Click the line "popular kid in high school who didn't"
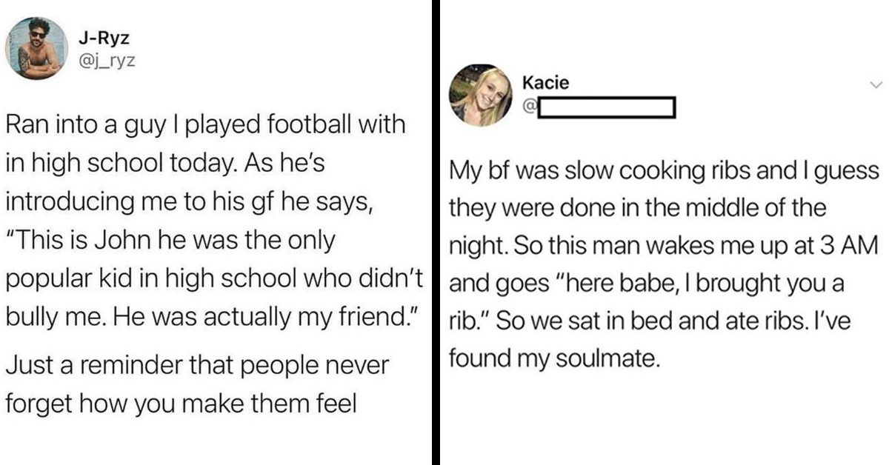The width and height of the screenshot is (889, 465). [x=213, y=278]
